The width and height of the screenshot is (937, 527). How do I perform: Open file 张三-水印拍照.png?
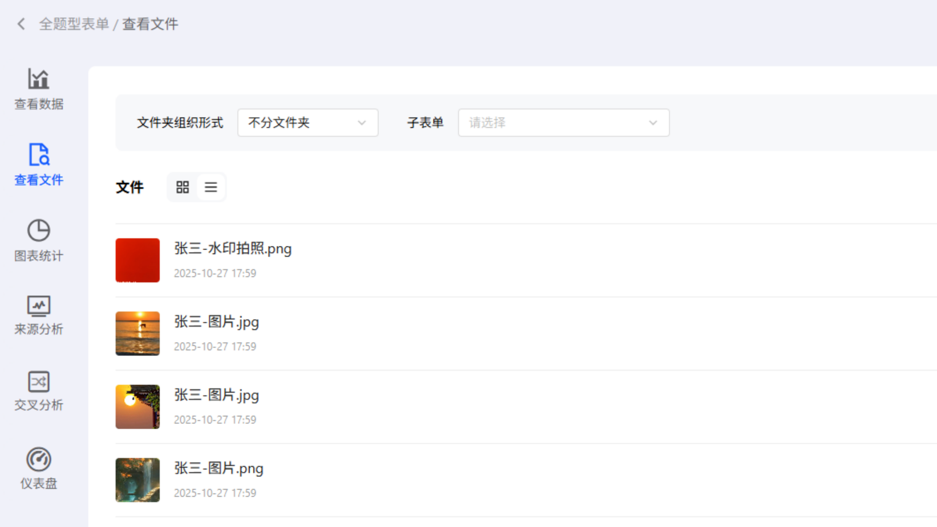[x=232, y=249]
